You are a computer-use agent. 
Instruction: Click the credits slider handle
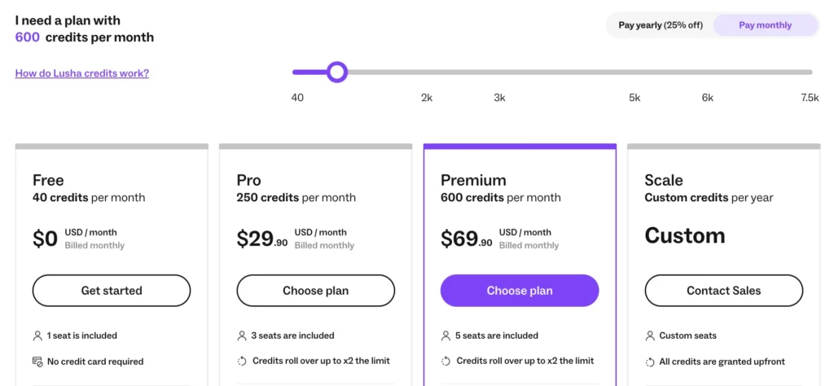337,72
